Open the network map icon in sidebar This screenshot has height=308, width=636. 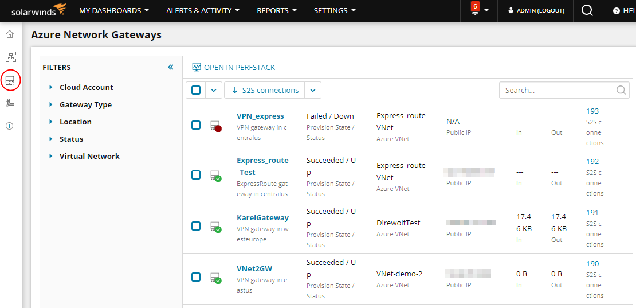click(x=10, y=57)
